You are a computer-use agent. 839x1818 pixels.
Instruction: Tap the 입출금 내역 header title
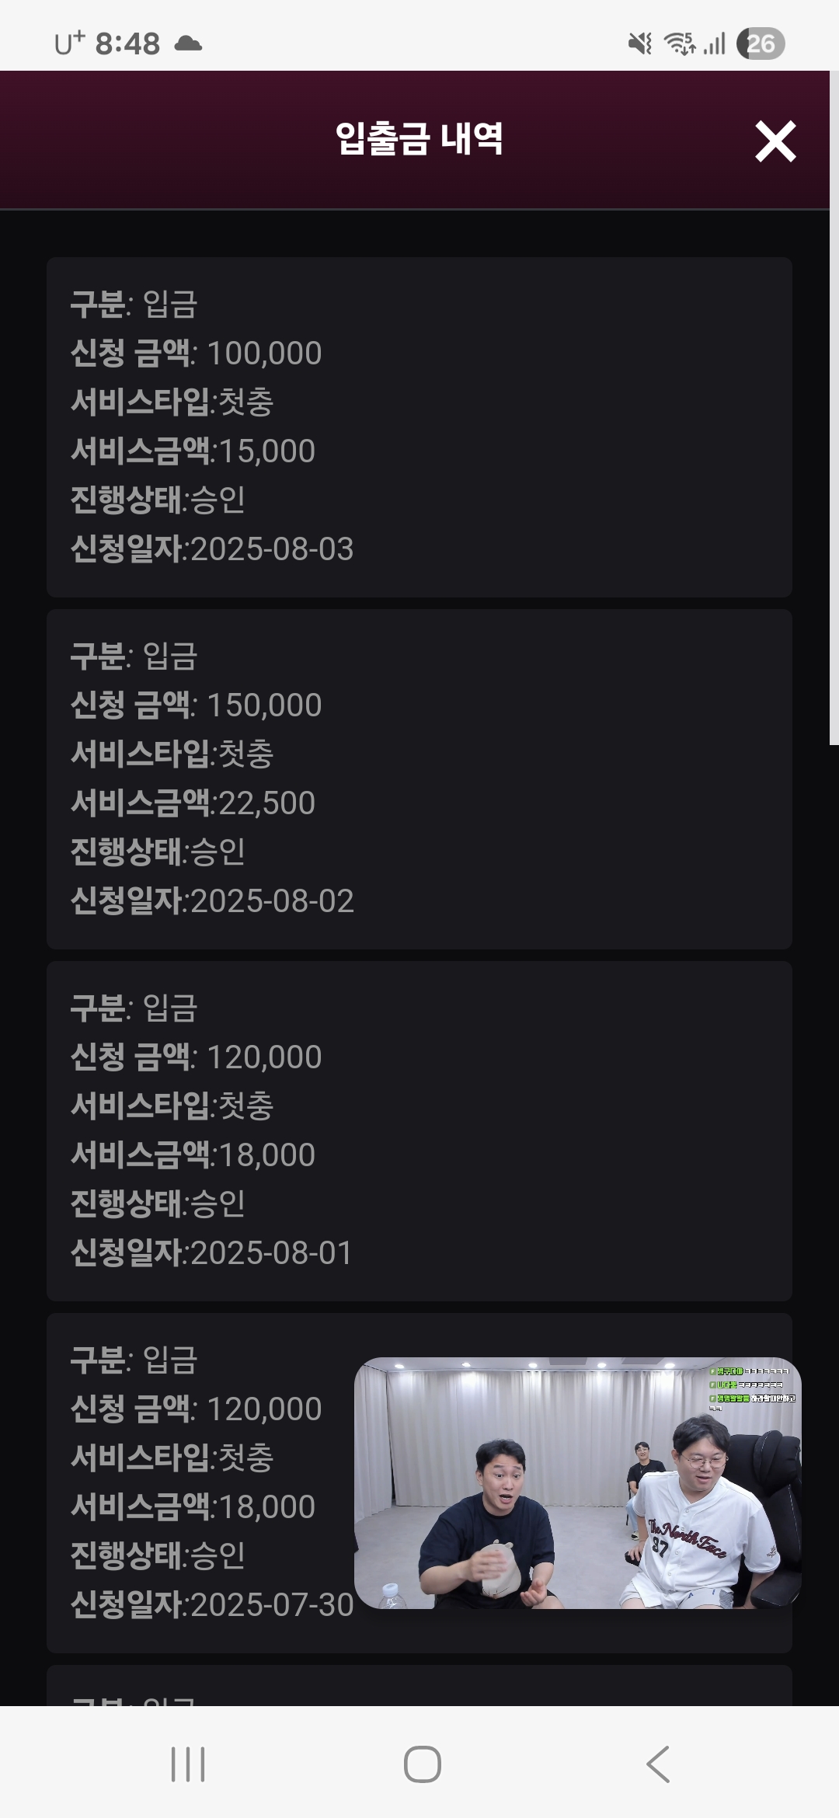(x=419, y=139)
